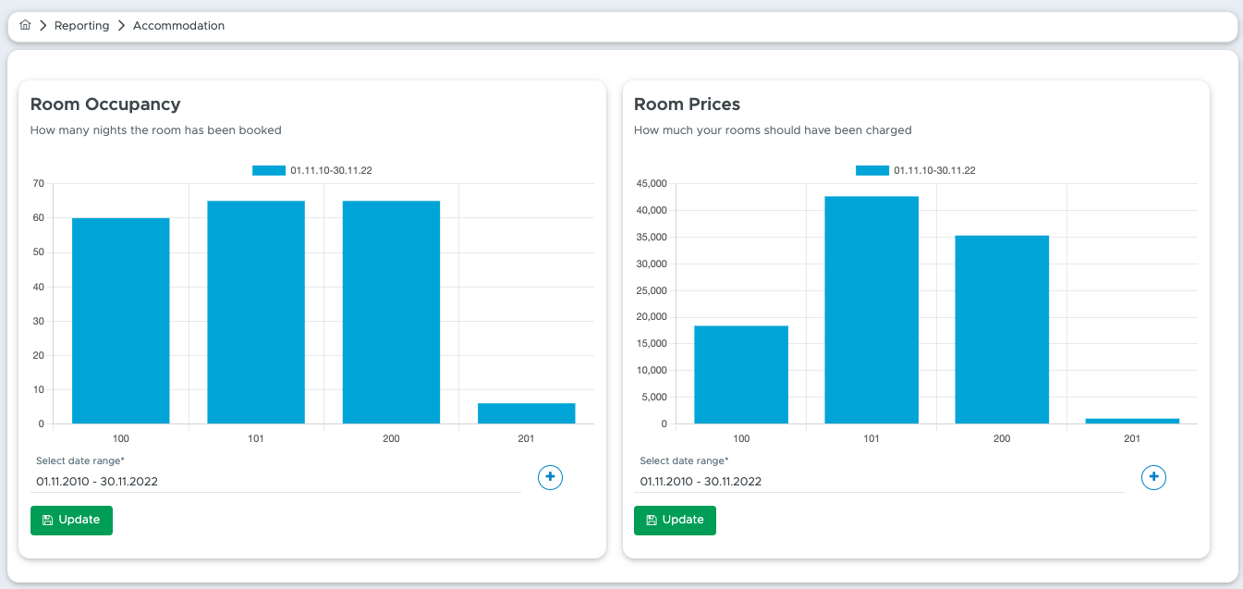Click room 101 bar in Occupancy chart
Image resolution: width=1243 pixels, height=589 pixels.
click(x=256, y=313)
